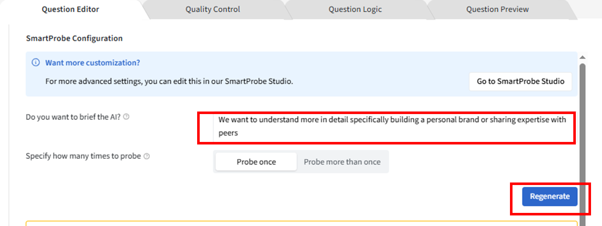The image size is (602, 226).
Task: Click the help icon beside "times to probe"
Action: tap(146, 156)
